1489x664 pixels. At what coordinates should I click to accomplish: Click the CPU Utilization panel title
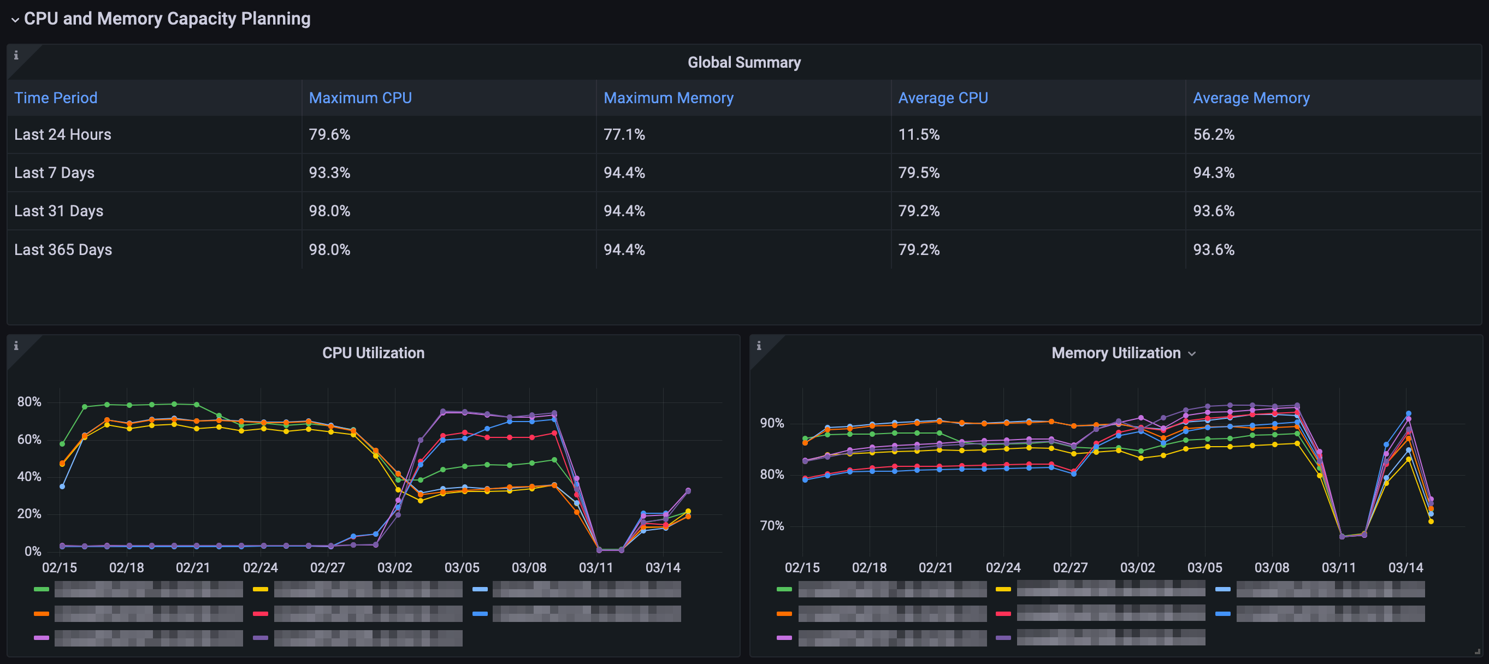[373, 353]
